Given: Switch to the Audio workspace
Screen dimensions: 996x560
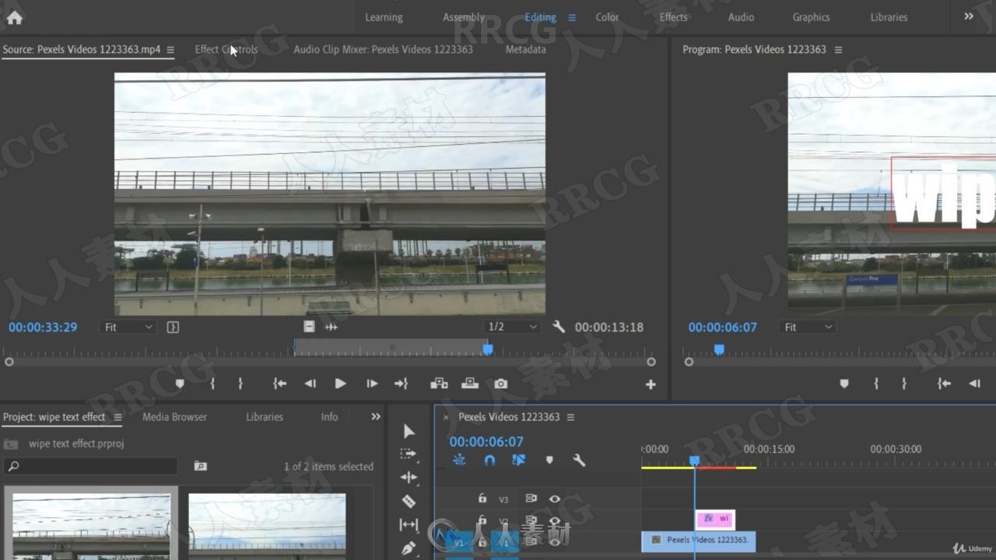Looking at the screenshot, I should pos(741,17).
